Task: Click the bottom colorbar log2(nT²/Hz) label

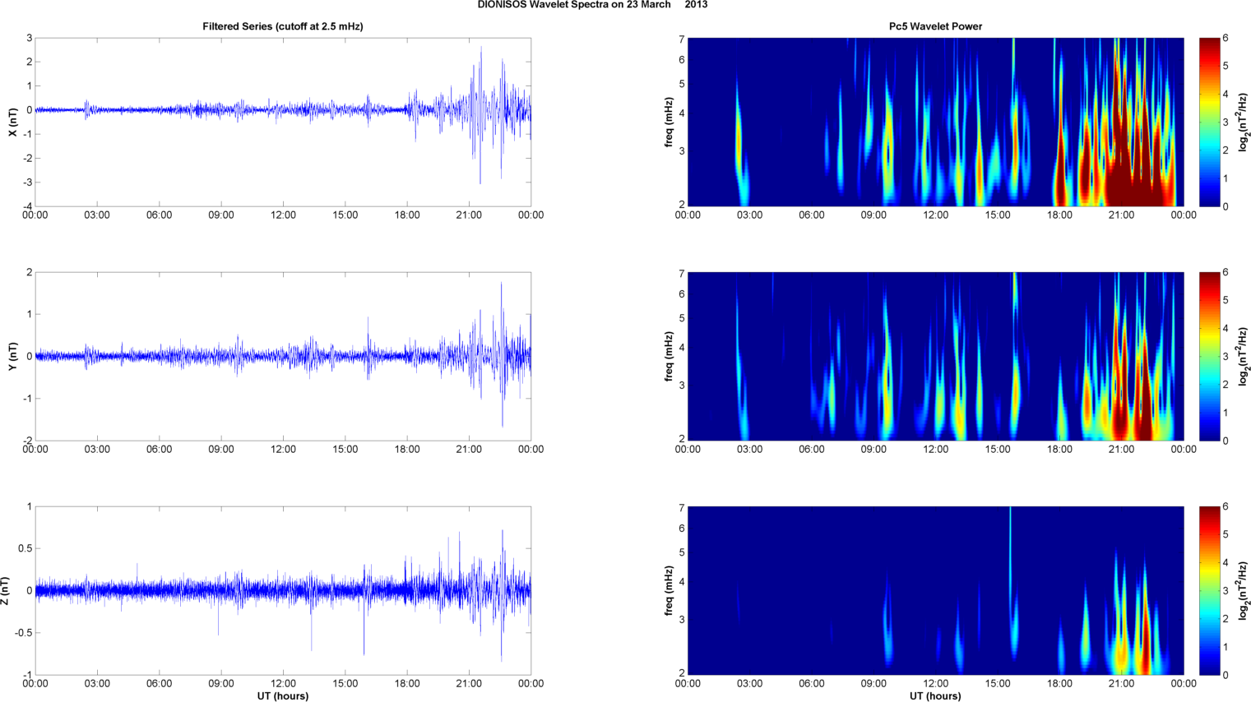Action: tap(1244, 590)
